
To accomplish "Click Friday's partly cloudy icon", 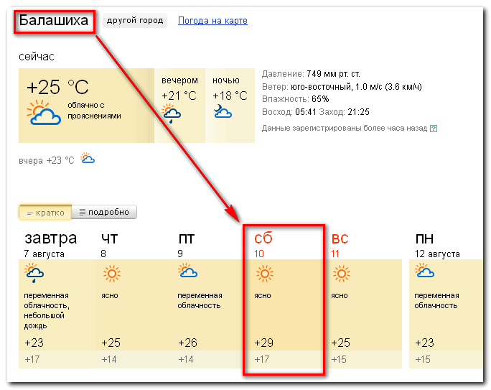I will coord(187,271).
